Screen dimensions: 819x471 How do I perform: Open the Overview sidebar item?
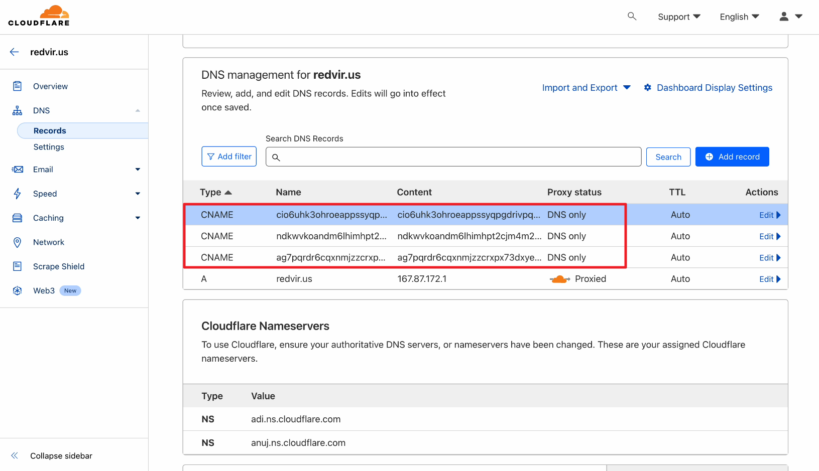click(50, 86)
